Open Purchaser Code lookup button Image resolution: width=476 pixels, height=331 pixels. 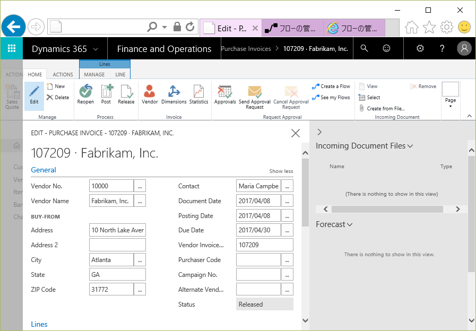tap(287, 260)
